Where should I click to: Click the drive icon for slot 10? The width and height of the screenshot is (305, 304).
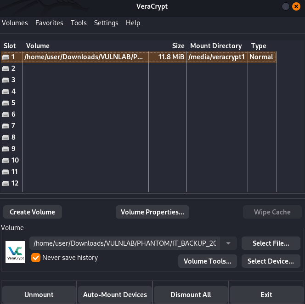point(6,160)
